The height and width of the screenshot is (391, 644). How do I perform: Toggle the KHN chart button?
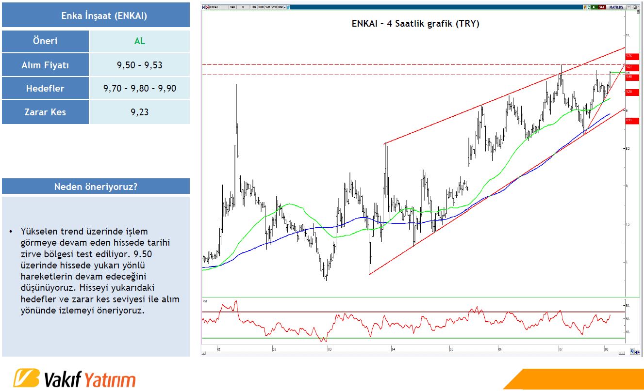coord(261,7)
